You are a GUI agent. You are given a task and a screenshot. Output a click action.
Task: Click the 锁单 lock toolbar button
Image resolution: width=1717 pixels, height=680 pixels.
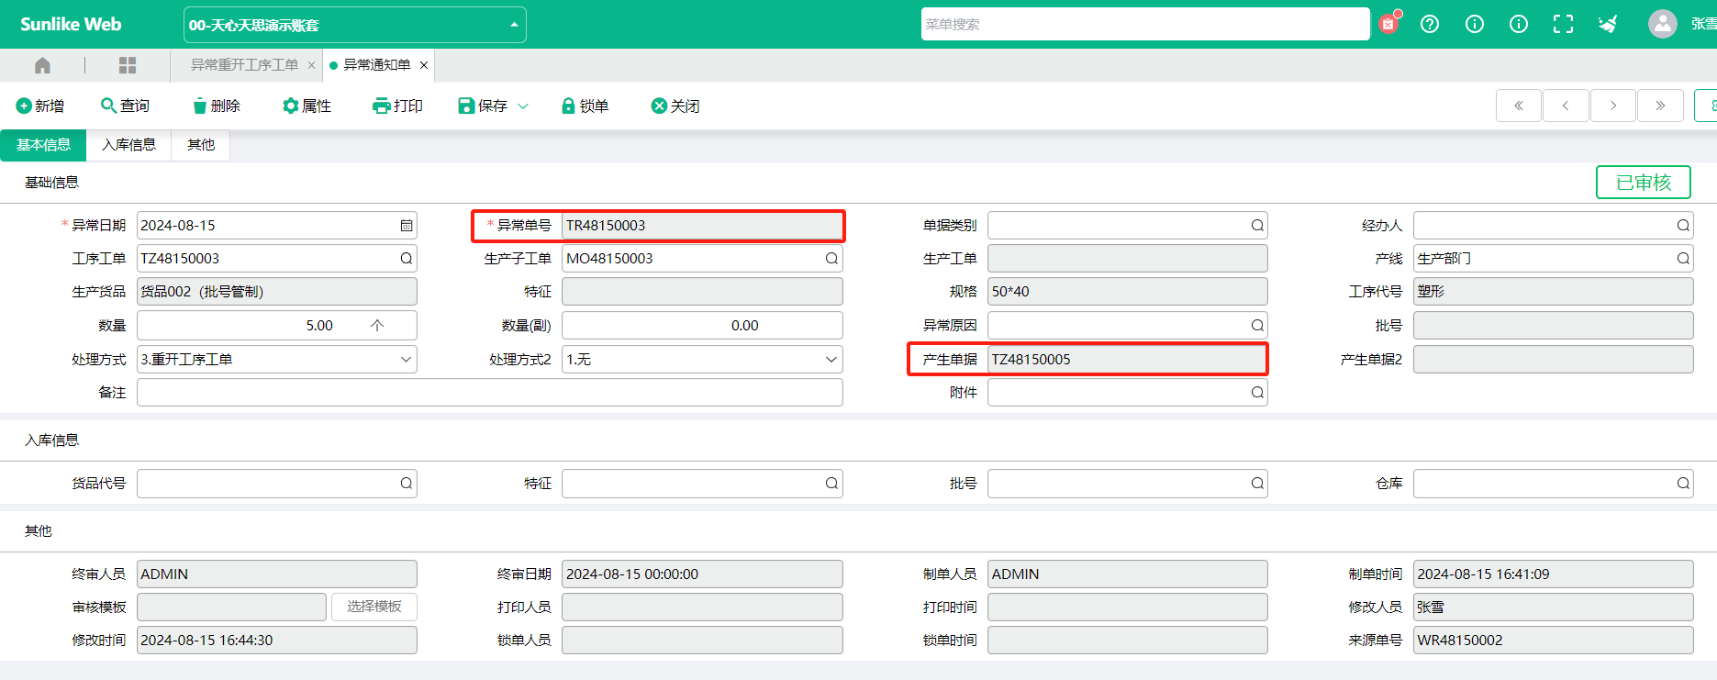[x=585, y=106]
